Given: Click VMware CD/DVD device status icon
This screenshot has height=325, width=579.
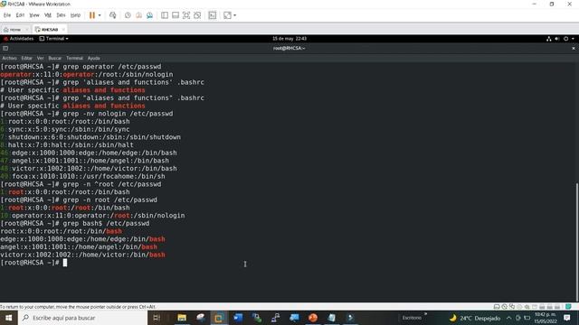Looking at the screenshot, I should coord(505,307).
